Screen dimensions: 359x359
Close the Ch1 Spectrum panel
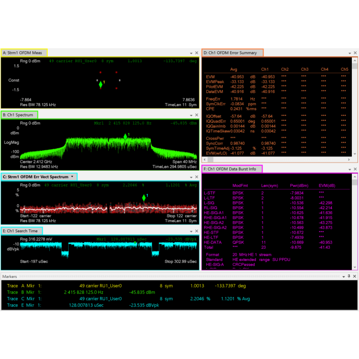pos(196,115)
